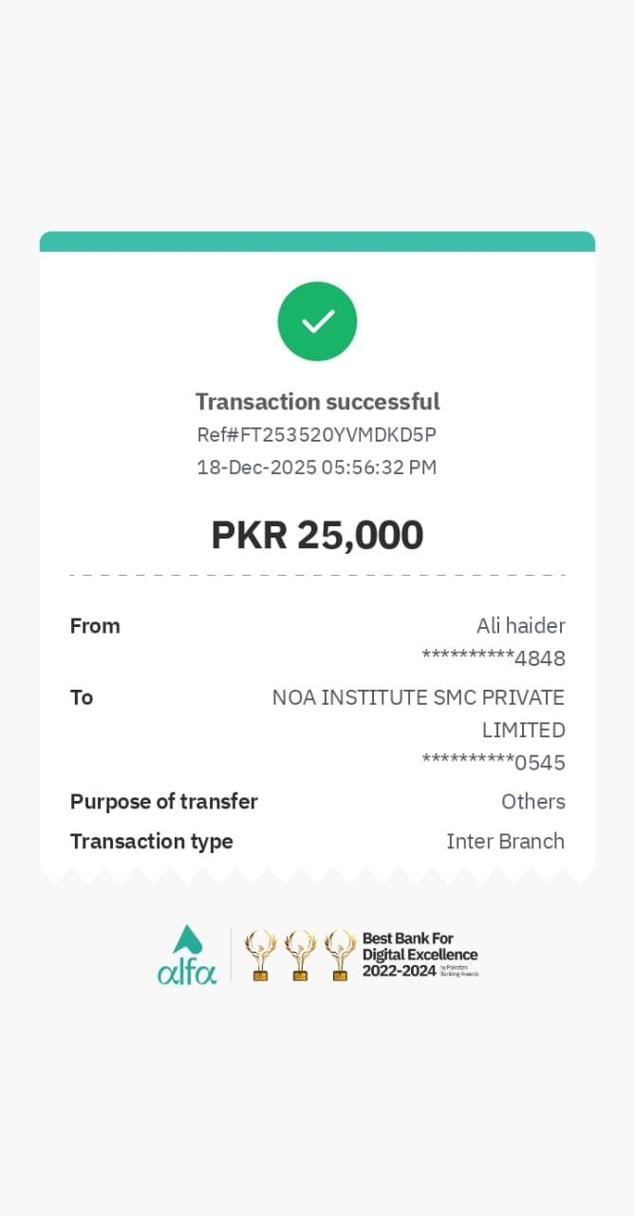Select recipient NOA INSTITUTE SMC PRIVATE
The image size is (635, 1216).
419,697
